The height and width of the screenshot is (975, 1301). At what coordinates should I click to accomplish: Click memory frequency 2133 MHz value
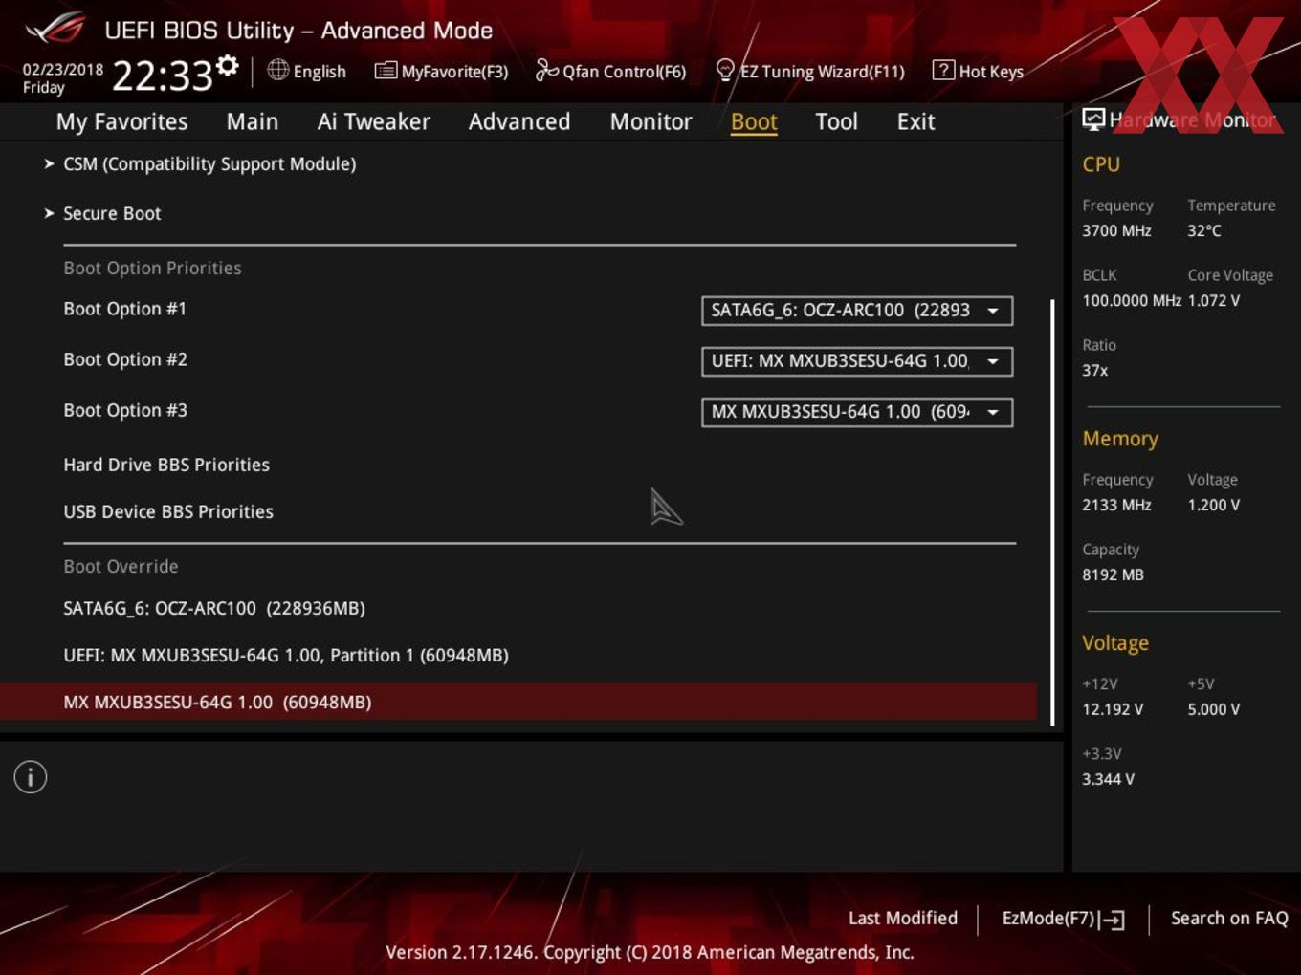pos(1116,505)
